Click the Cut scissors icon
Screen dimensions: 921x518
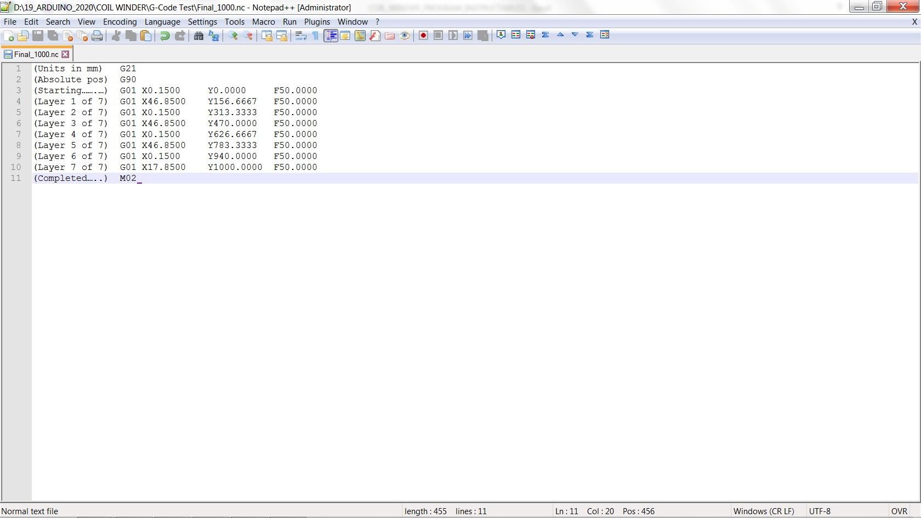coord(116,36)
